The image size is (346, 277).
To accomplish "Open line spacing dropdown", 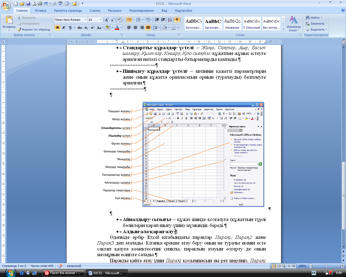I will coord(156,28).
